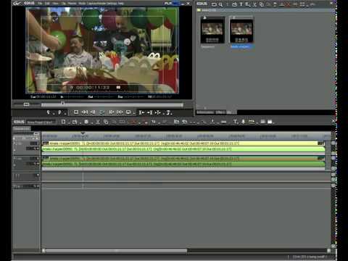Click the horizontal timeline scrollbar
The width and height of the screenshot is (348, 261).
pyautogui.click(x=116, y=251)
